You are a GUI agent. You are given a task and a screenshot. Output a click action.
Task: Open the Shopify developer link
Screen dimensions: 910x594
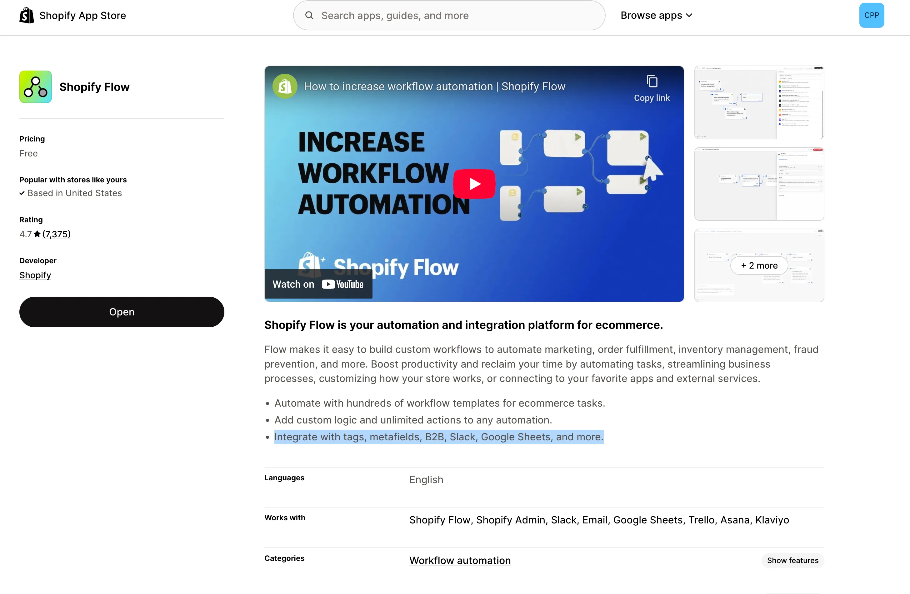tap(35, 275)
